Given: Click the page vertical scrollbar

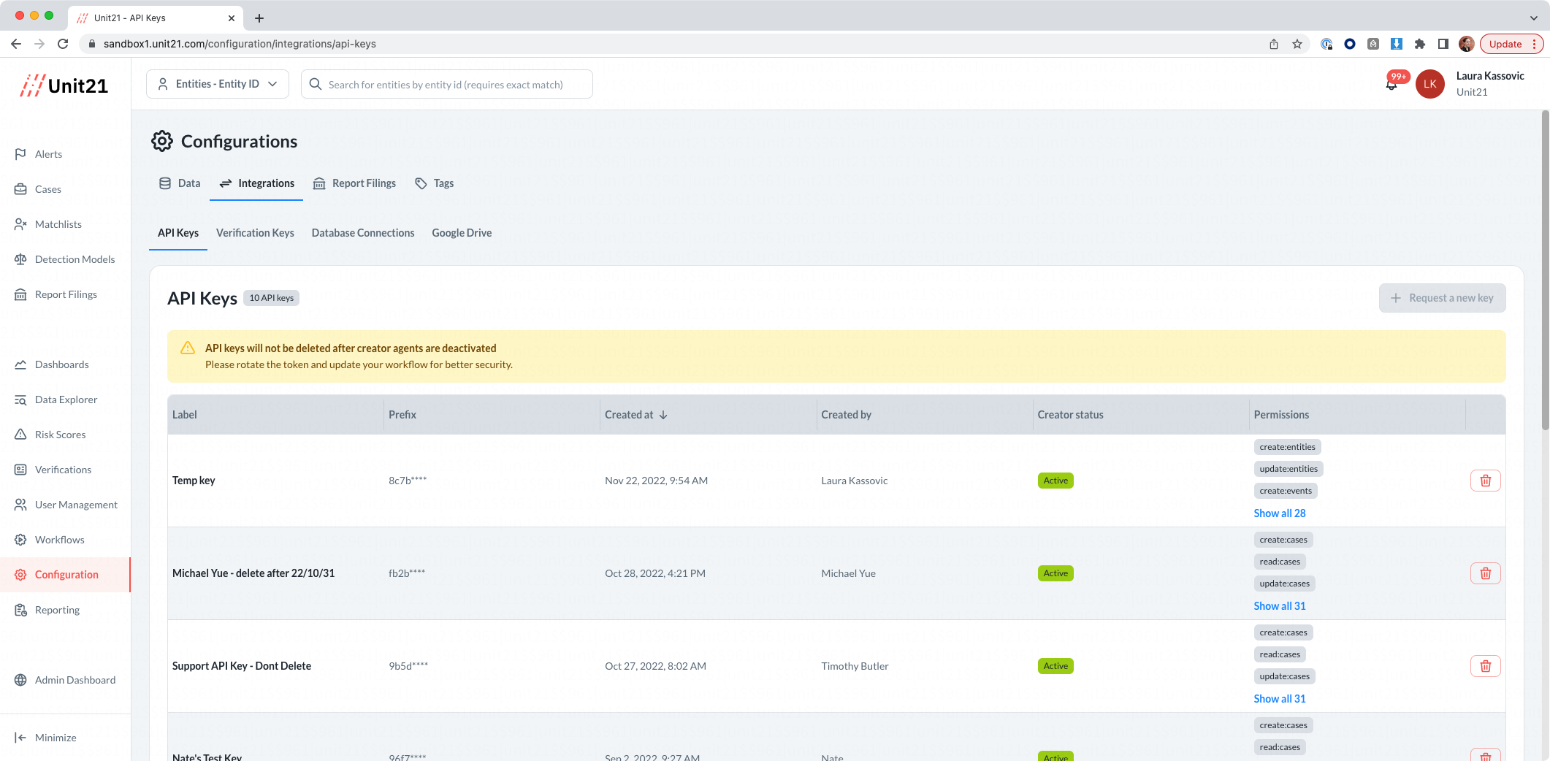Looking at the screenshot, I should pos(1545,270).
